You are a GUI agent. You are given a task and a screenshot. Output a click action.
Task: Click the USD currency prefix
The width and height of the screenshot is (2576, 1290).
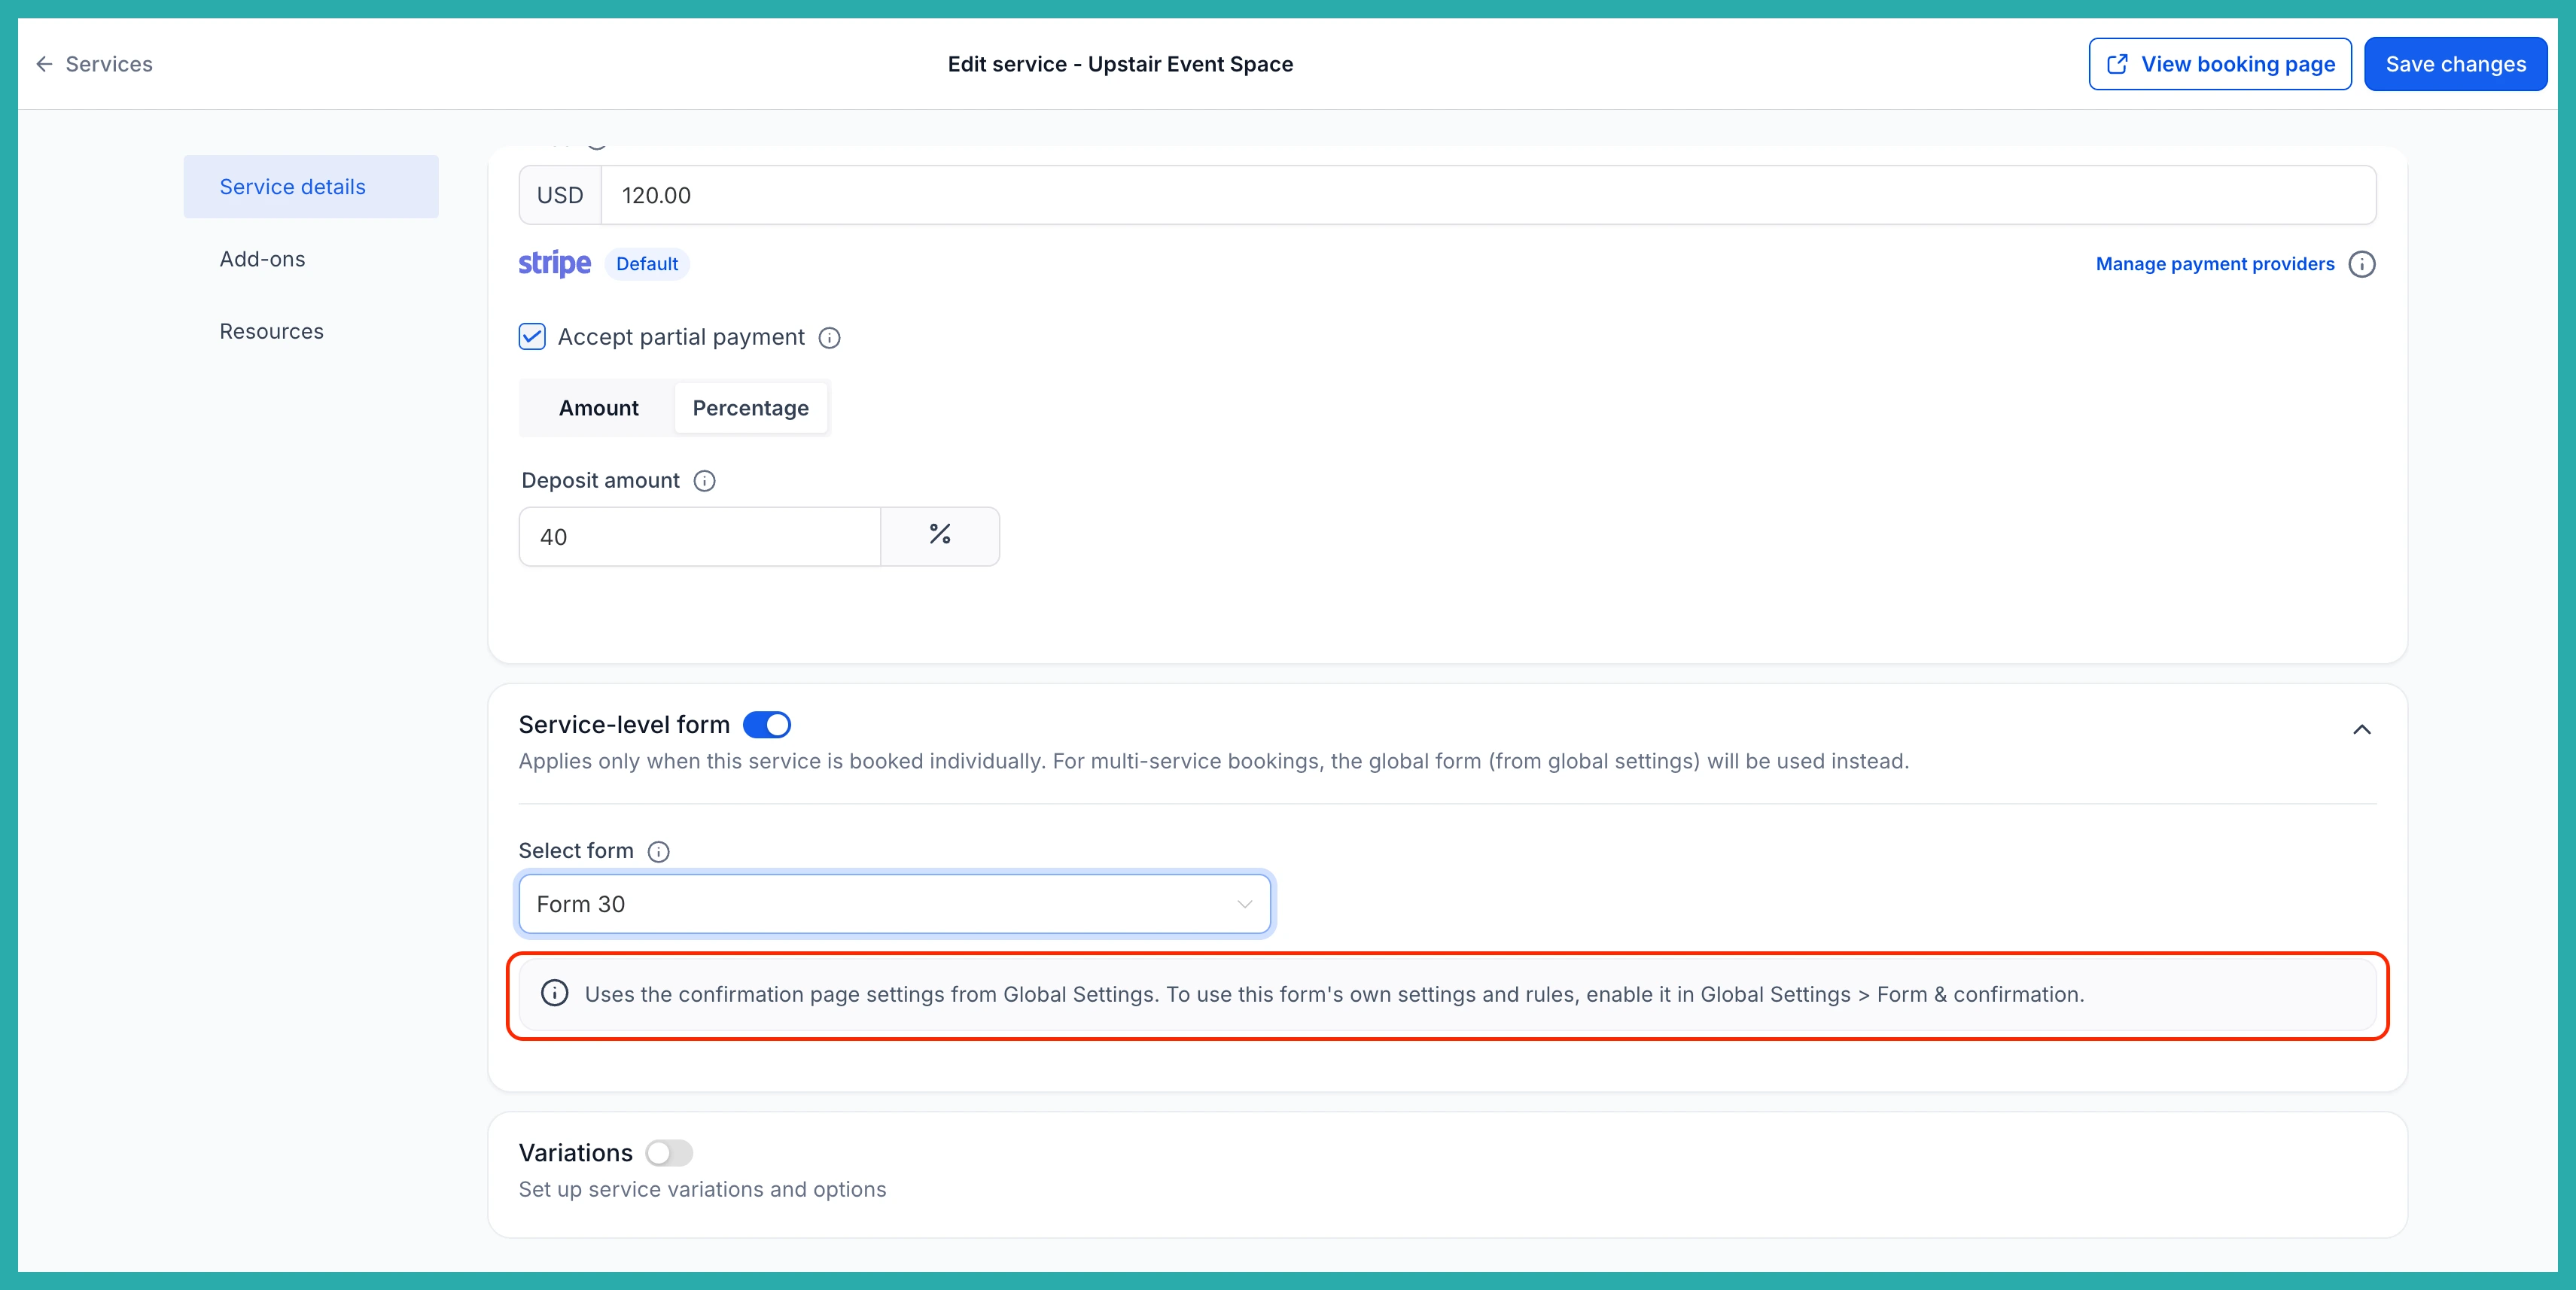pos(560,195)
